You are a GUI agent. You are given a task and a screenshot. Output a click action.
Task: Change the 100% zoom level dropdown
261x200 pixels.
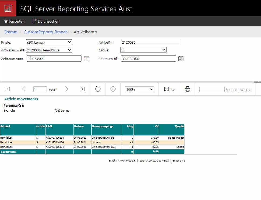(139, 89)
